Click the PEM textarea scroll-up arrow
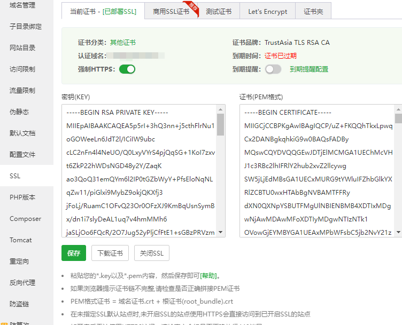This screenshot has width=402, height=325. pos(398,109)
